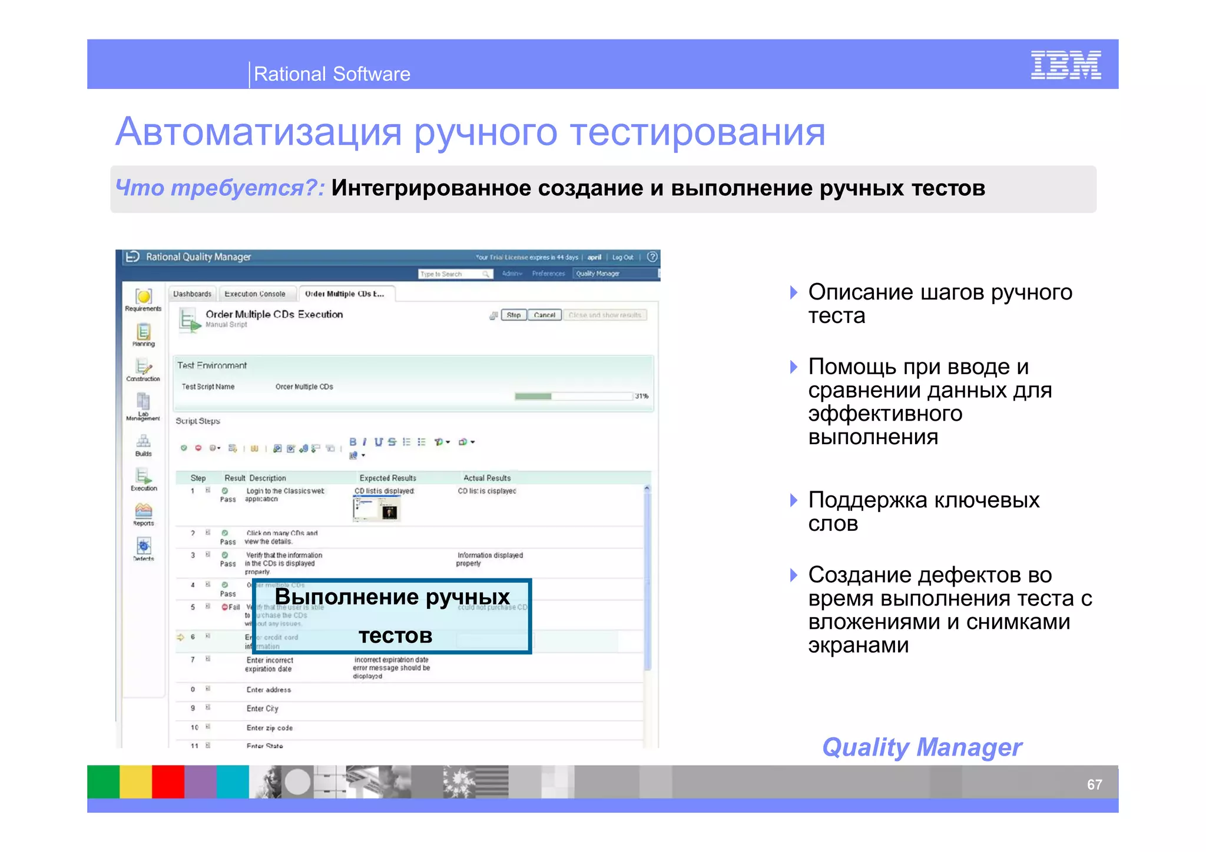Click step 5 Fail result status
This screenshot has height=852, width=1206.
pos(230,607)
